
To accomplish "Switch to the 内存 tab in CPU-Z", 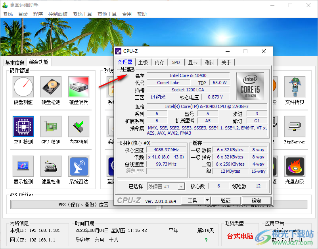I will (160, 62).
